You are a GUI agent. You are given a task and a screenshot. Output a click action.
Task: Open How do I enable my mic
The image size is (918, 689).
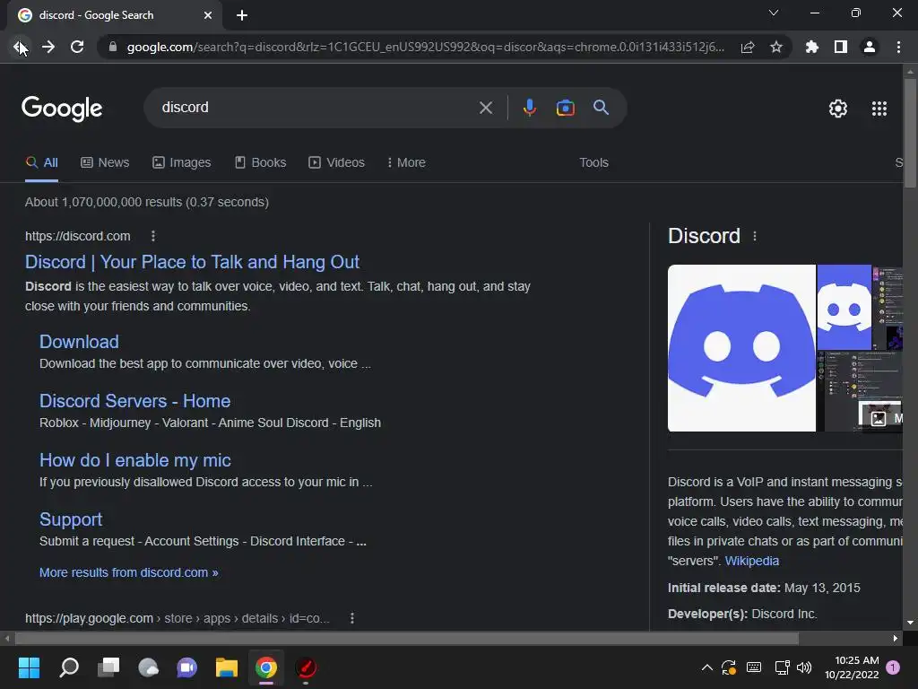[135, 460]
